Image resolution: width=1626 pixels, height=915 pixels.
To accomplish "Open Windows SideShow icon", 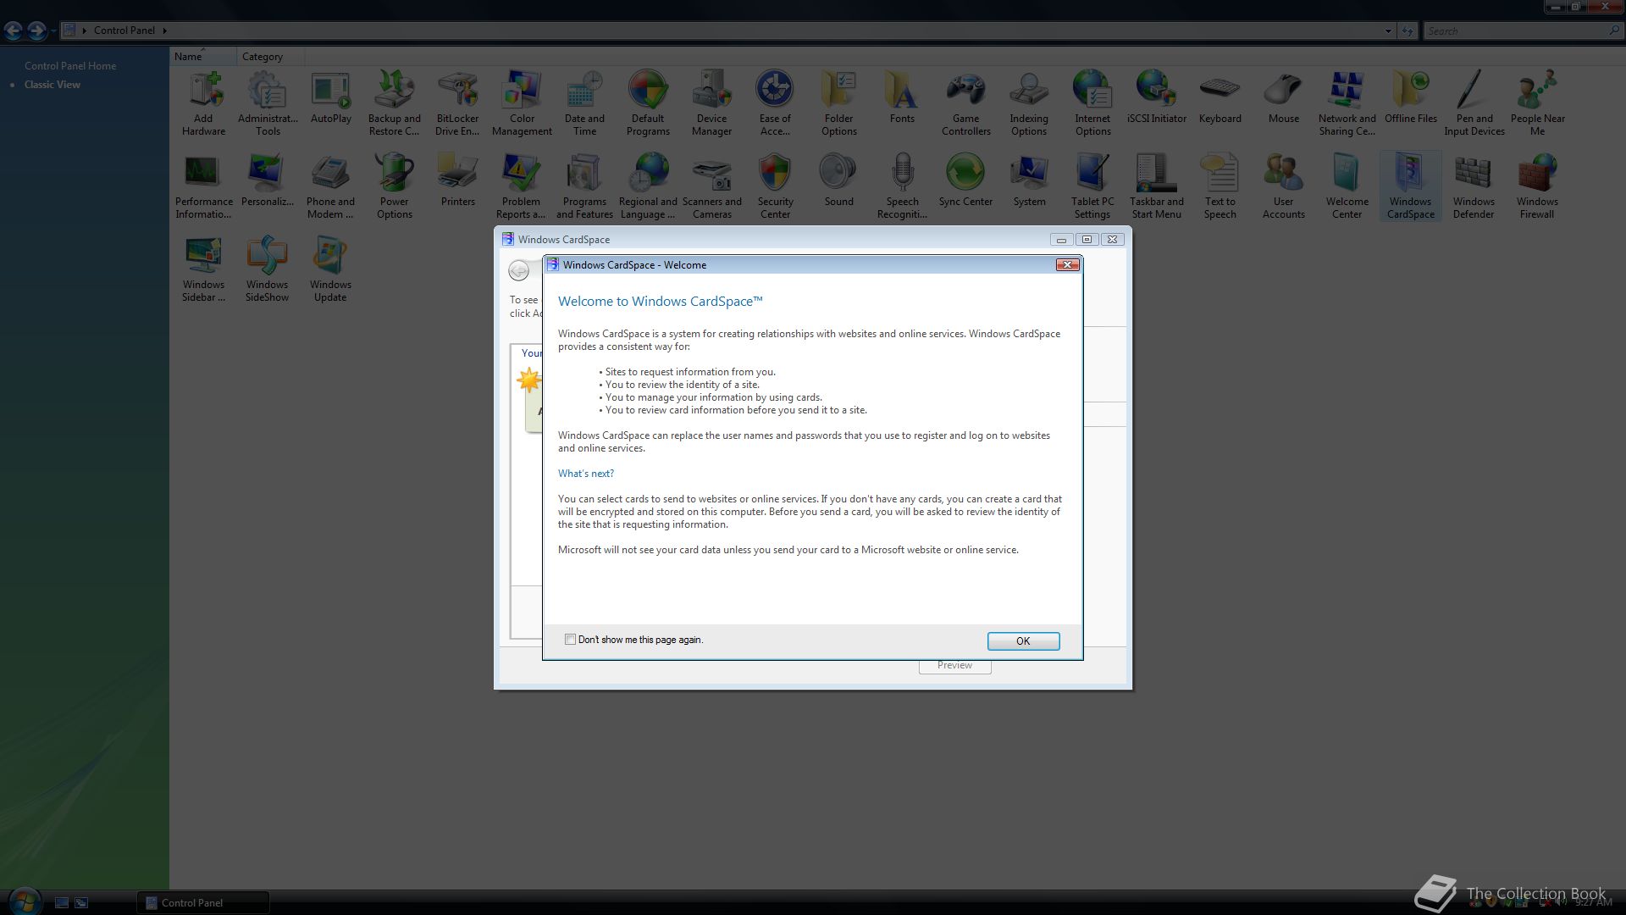I will click(268, 269).
